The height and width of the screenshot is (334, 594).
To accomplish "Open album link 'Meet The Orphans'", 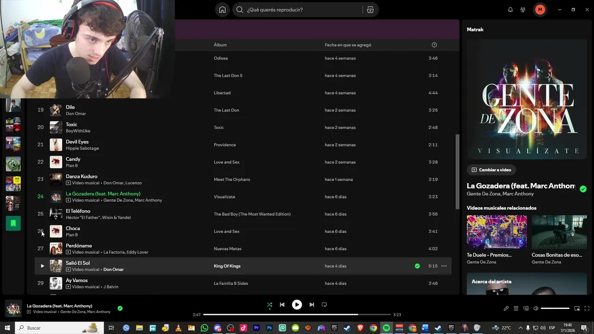I will pos(232,180).
